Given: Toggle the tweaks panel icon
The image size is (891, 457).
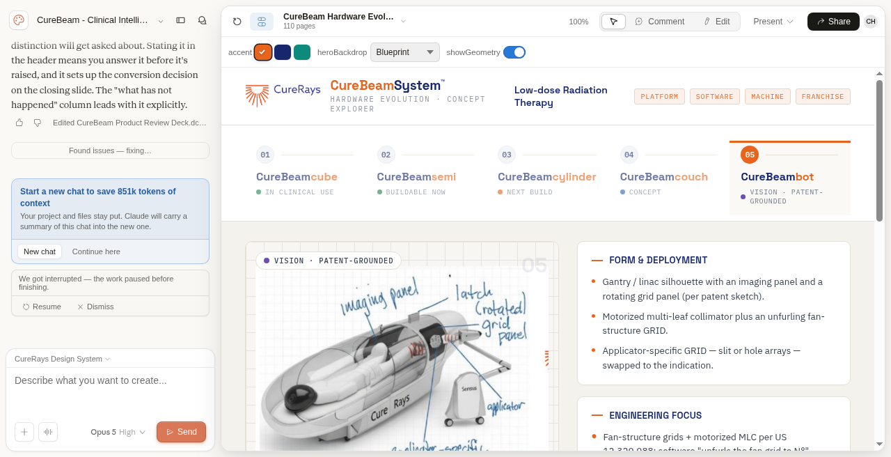Looking at the screenshot, I should pyautogui.click(x=262, y=22).
